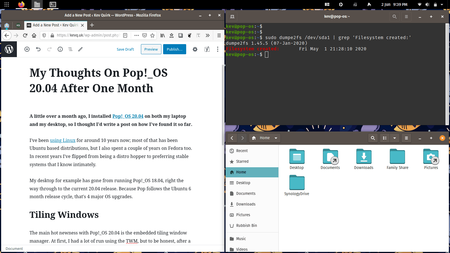Screen dimensions: 450x253
Task: Open the block inserter in WordPress editor
Action: pos(27,49)
